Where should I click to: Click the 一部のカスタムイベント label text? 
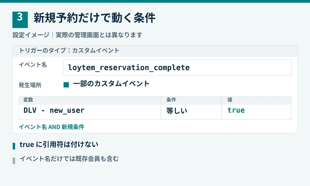[x=111, y=84]
